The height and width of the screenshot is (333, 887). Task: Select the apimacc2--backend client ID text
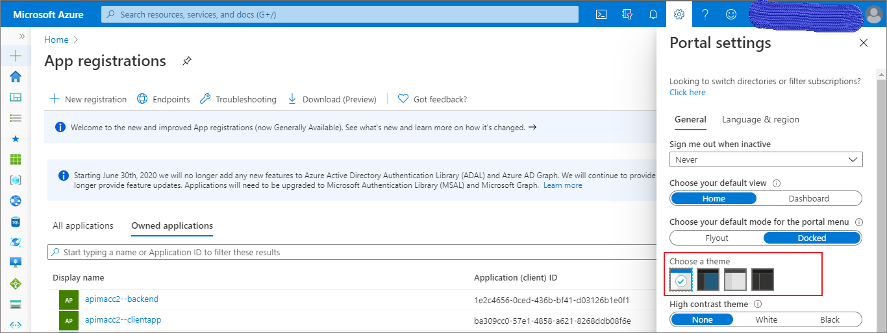tap(552, 301)
